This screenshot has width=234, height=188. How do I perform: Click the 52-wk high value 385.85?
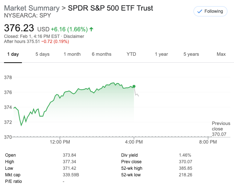coord(186,168)
